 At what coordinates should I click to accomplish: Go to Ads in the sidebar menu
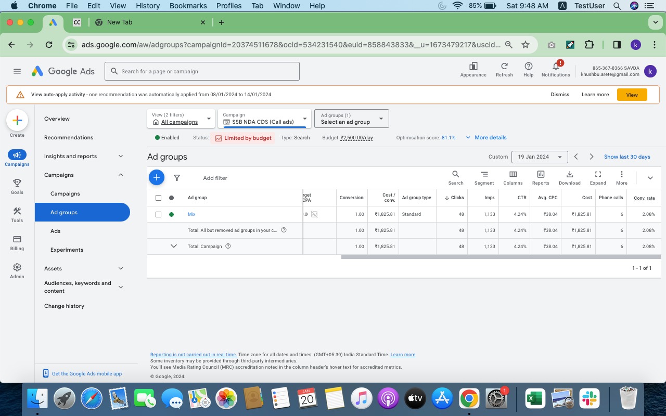(56, 231)
